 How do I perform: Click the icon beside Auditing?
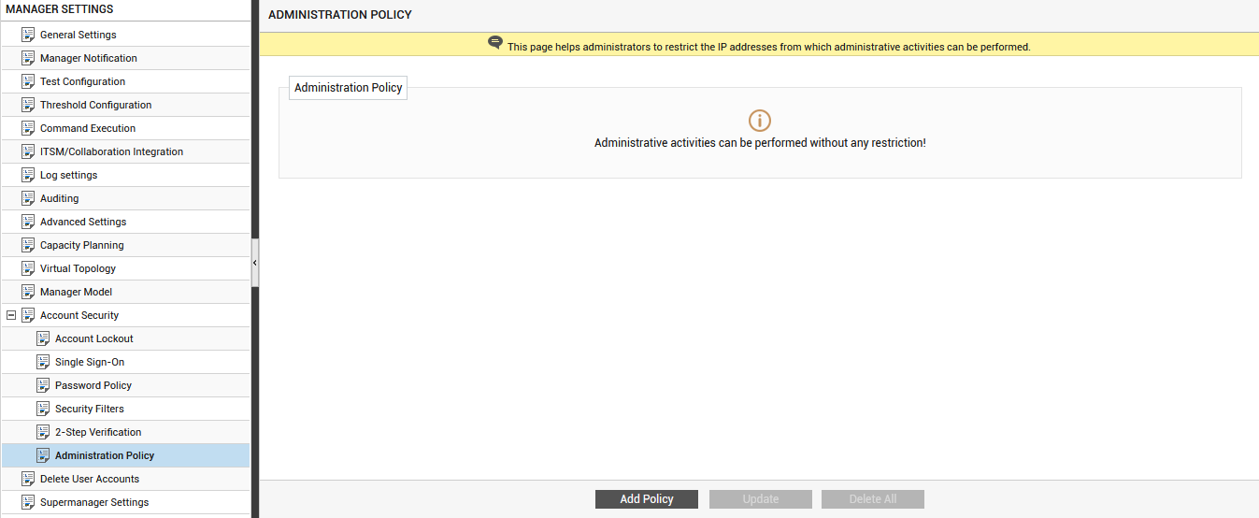point(28,198)
